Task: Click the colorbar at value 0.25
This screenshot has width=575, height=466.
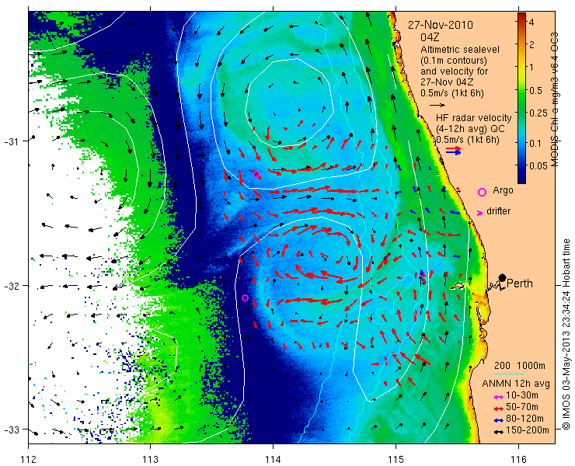Action: click(x=521, y=113)
